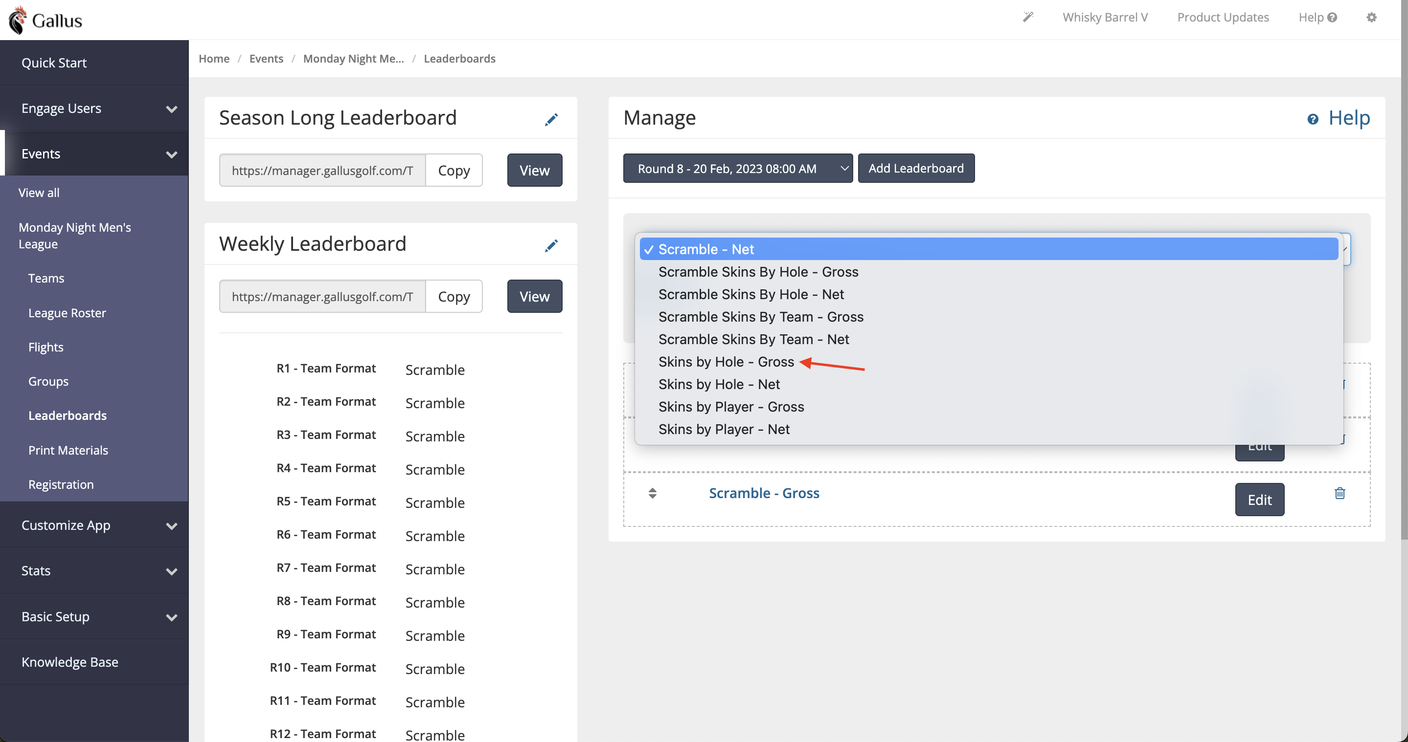Expand Customize App section

coord(94,524)
